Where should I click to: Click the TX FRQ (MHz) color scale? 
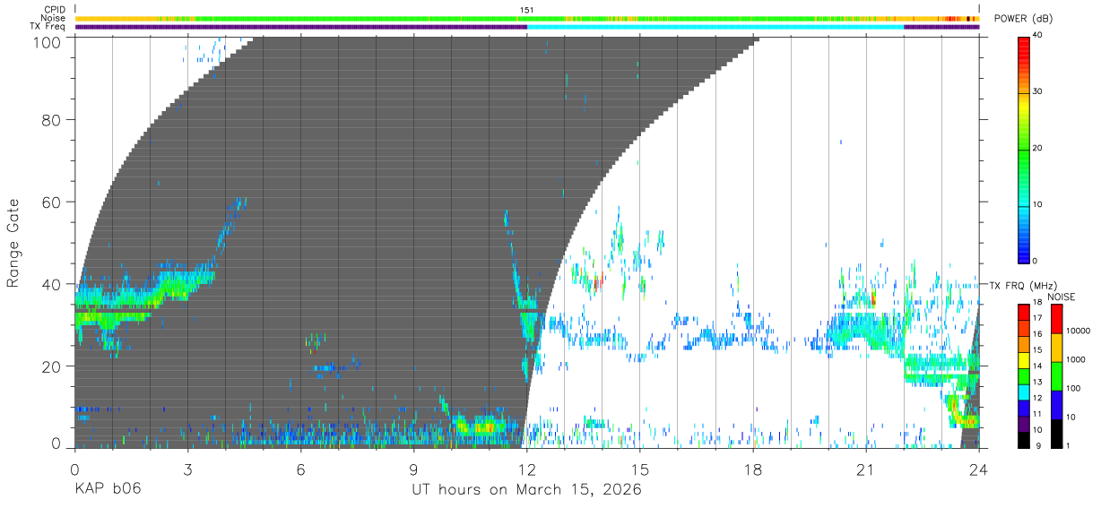click(1023, 375)
